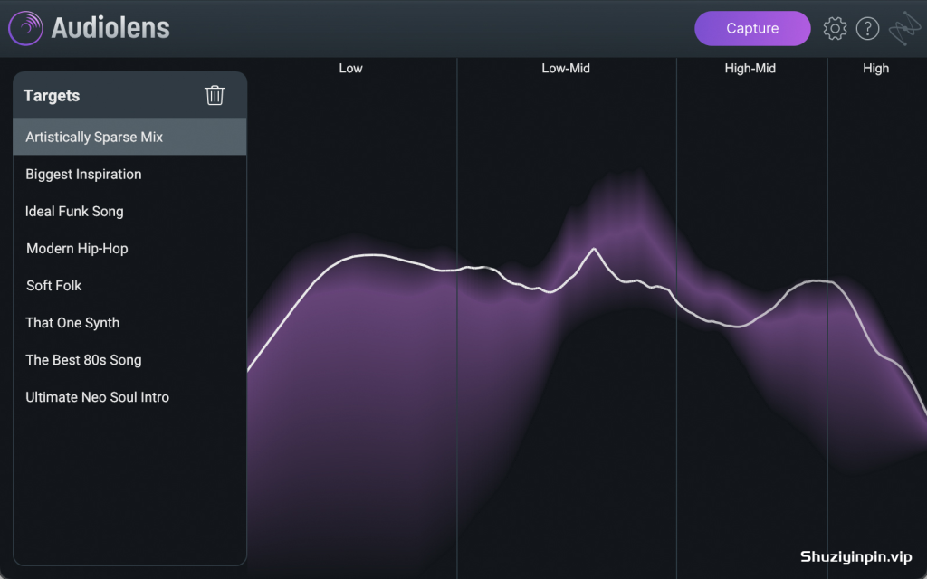Select the Soft Folk target

pyautogui.click(x=129, y=285)
